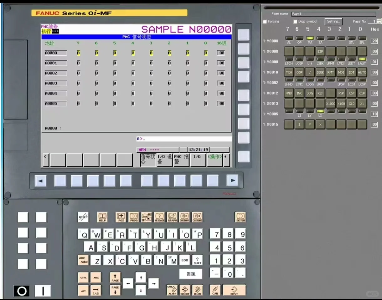Open the GRAPH function key
Image resolution: width=382 pixels, height=300 pixels.
pos(172,217)
